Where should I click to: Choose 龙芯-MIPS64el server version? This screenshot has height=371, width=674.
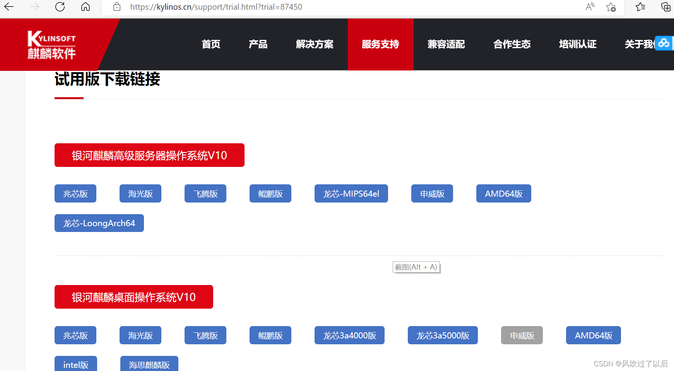click(351, 194)
